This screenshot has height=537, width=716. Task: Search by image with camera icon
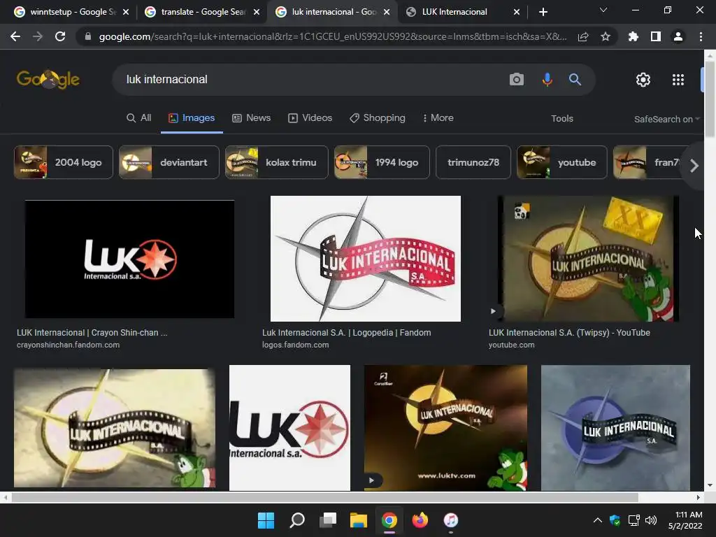point(517,80)
